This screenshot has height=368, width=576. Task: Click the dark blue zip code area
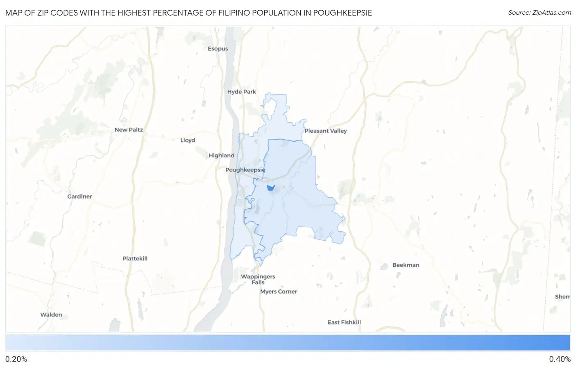(x=270, y=188)
